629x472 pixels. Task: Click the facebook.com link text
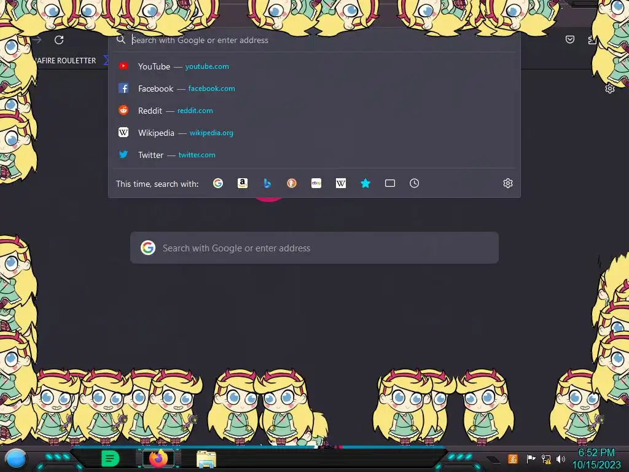(212, 88)
